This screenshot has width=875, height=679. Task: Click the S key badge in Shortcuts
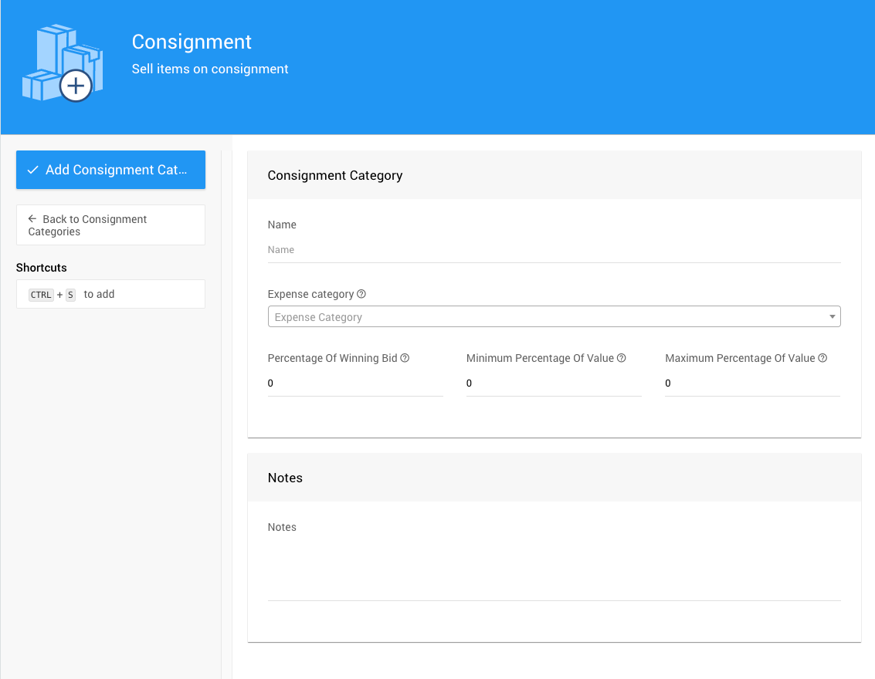pyautogui.click(x=70, y=295)
